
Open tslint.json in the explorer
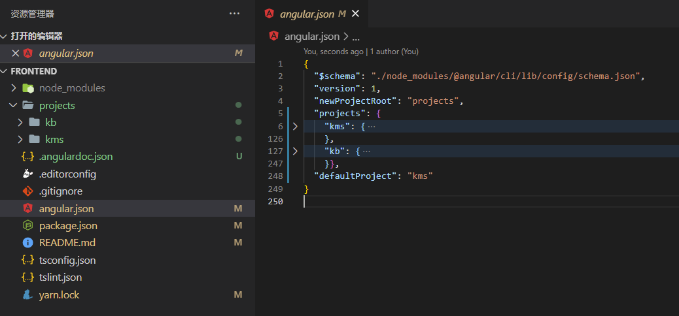(60, 277)
